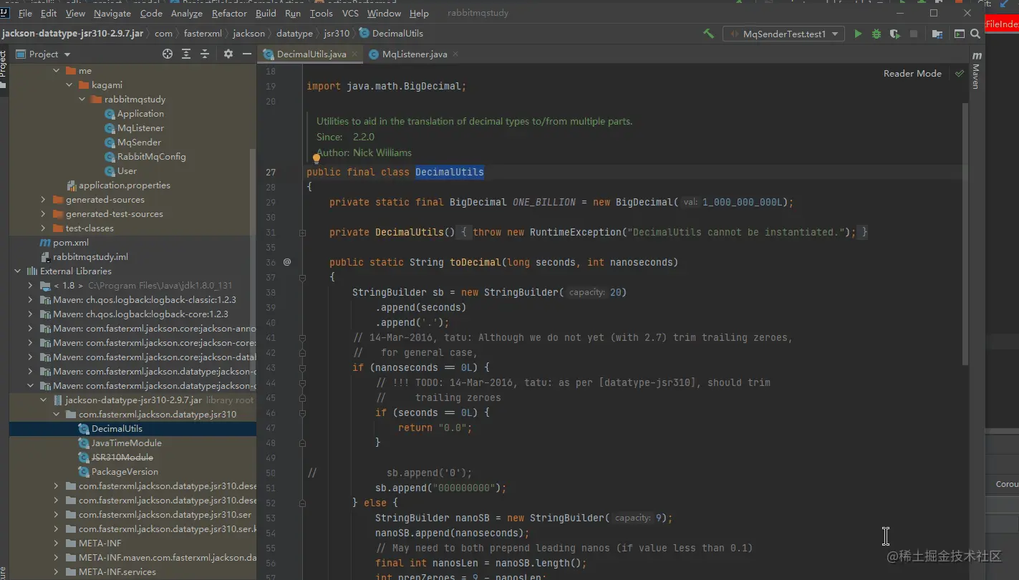Click the inspections checkmark widget

click(959, 73)
